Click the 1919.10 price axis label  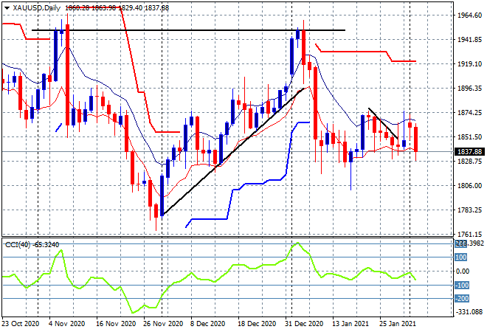click(469, 64)
